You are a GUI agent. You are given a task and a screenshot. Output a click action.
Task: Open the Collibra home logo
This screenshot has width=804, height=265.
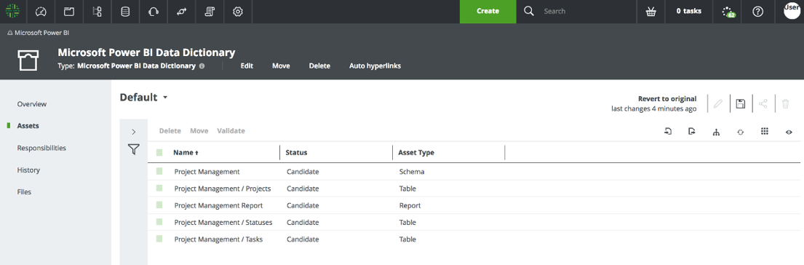(x=13, y=11)
